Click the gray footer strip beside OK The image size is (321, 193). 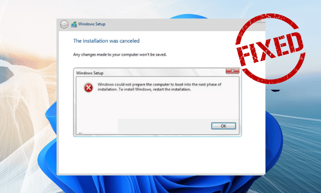click(x=164, y=126)
